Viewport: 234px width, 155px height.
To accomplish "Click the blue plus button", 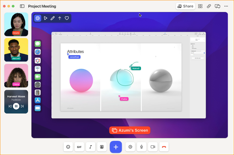I will (116, 147).
